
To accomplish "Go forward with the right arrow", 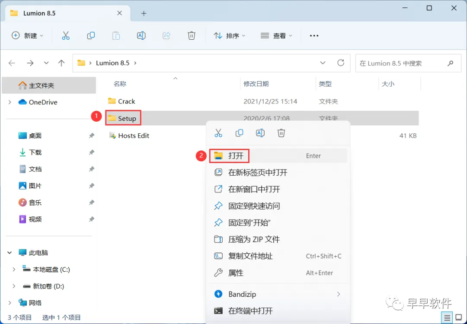I will pyautogui.click(x=30, y=63).
